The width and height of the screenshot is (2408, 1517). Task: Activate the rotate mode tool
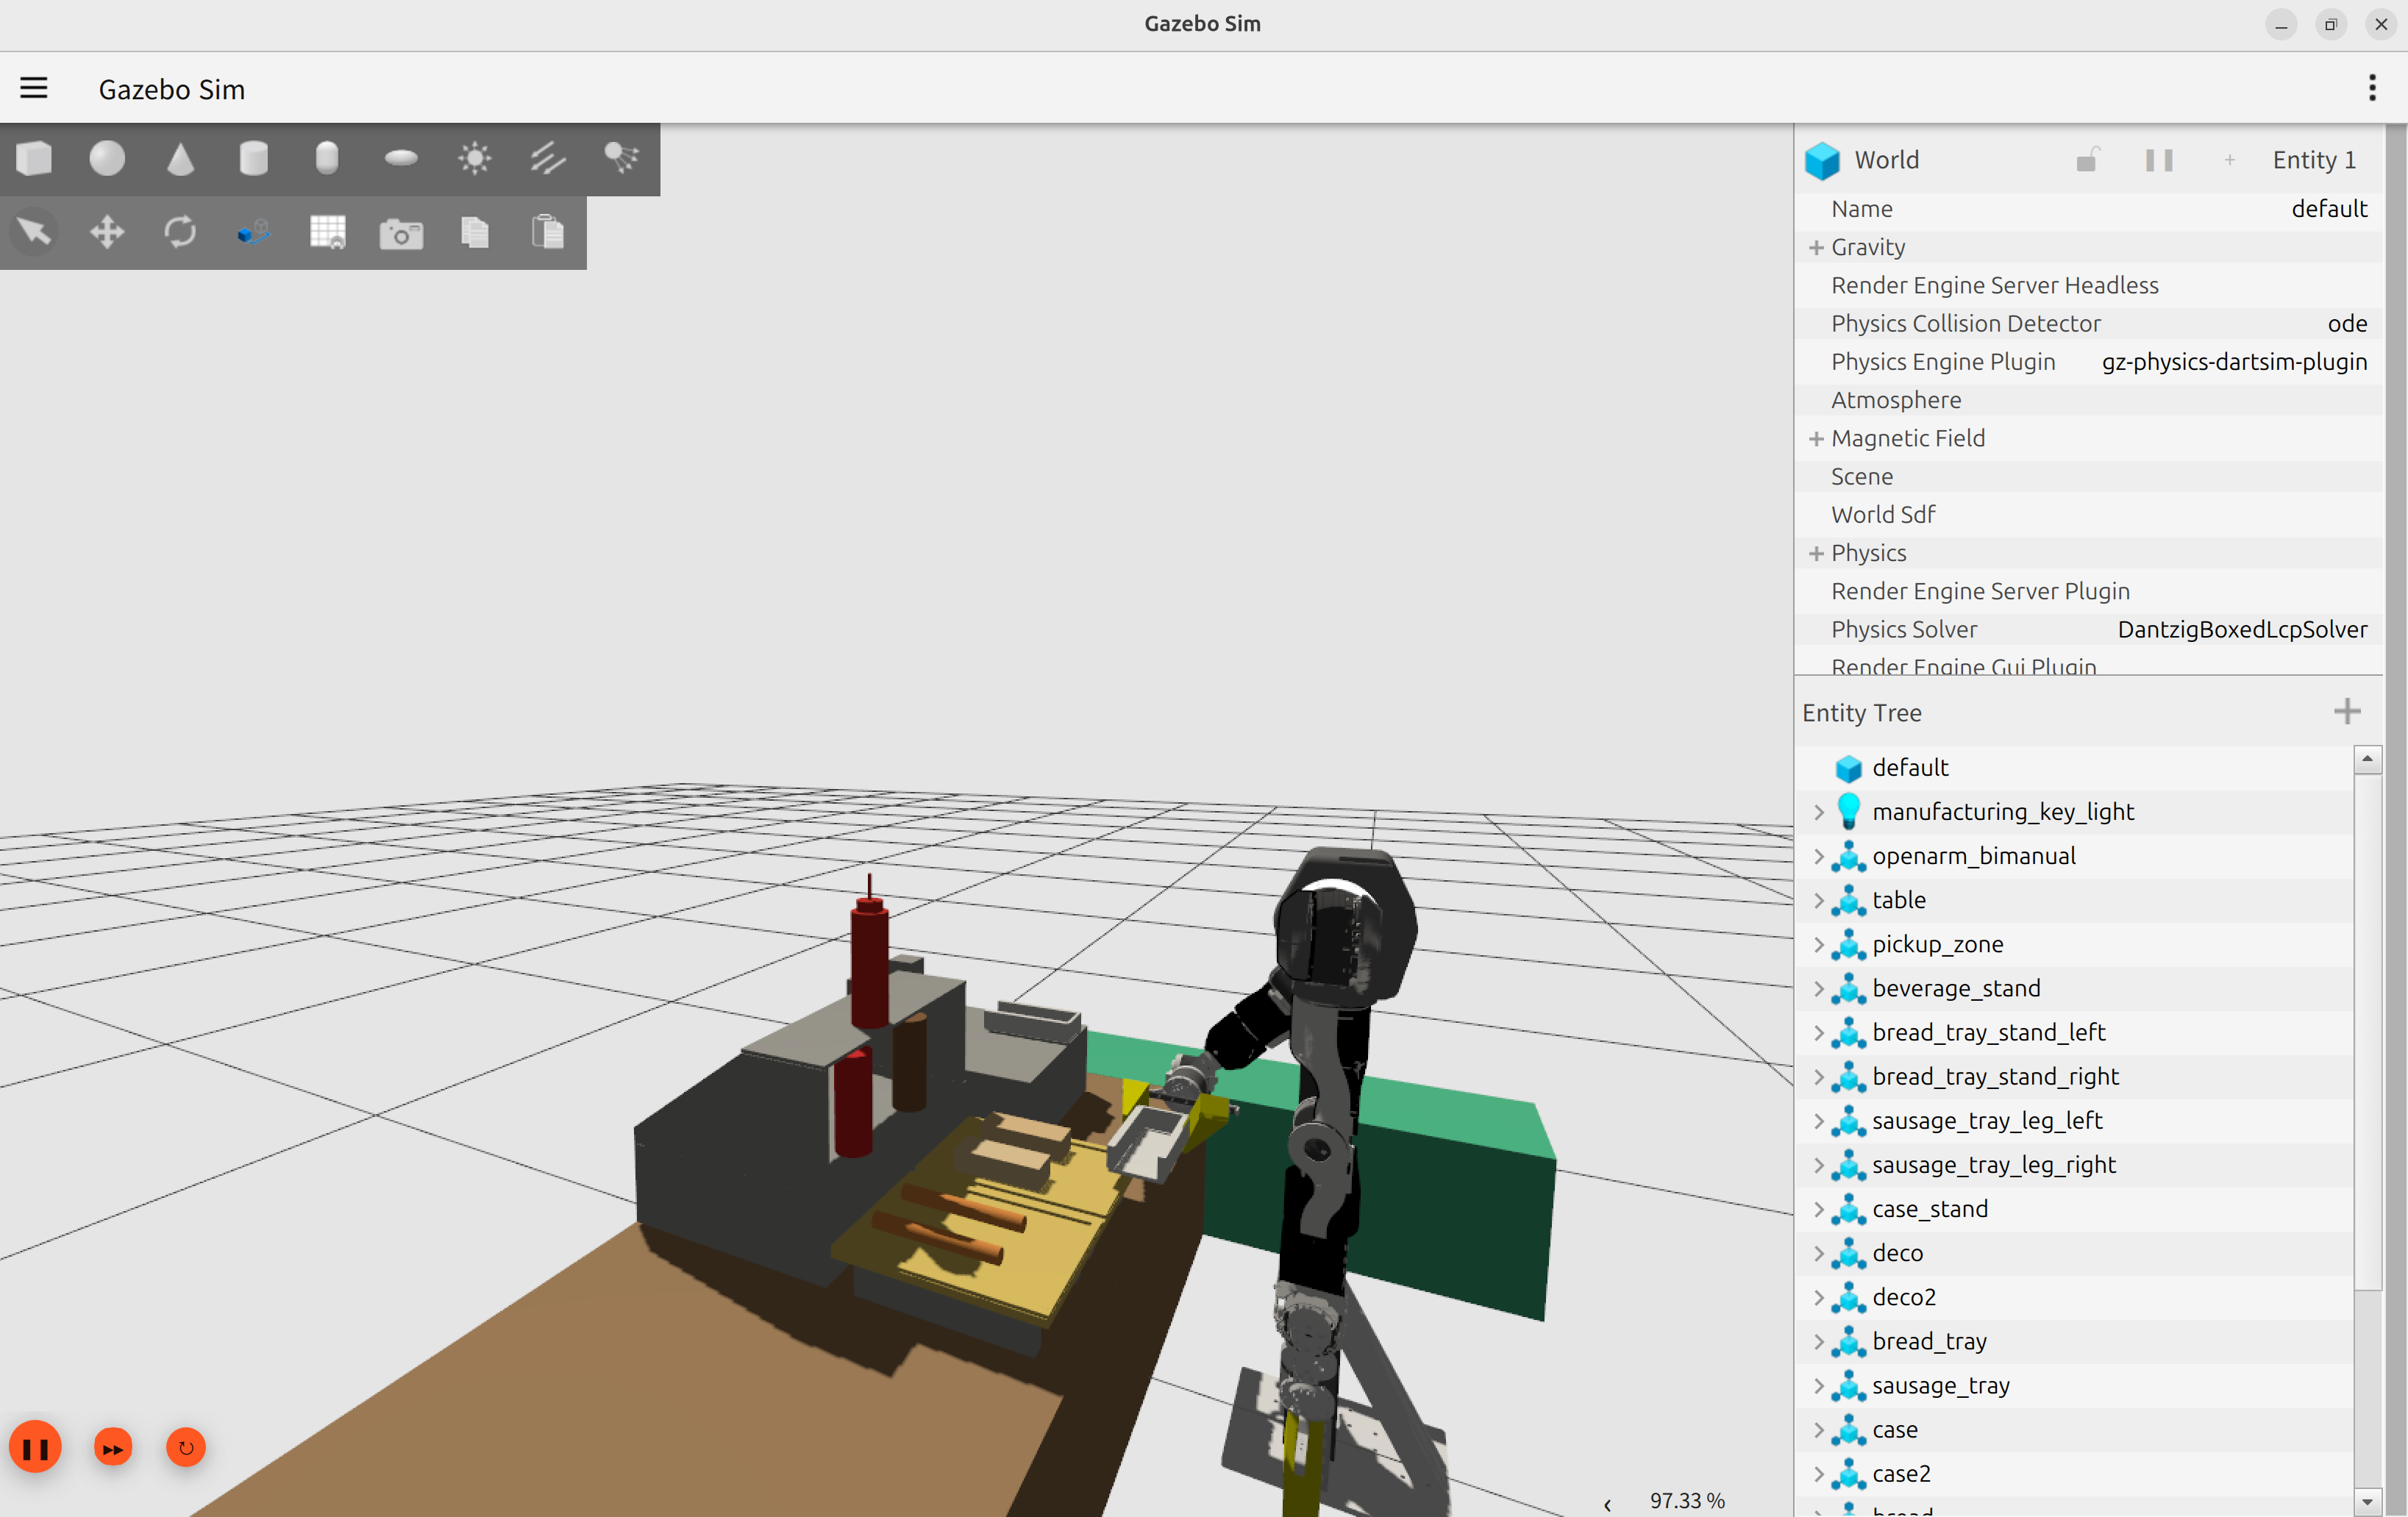(x=180, y=232)
